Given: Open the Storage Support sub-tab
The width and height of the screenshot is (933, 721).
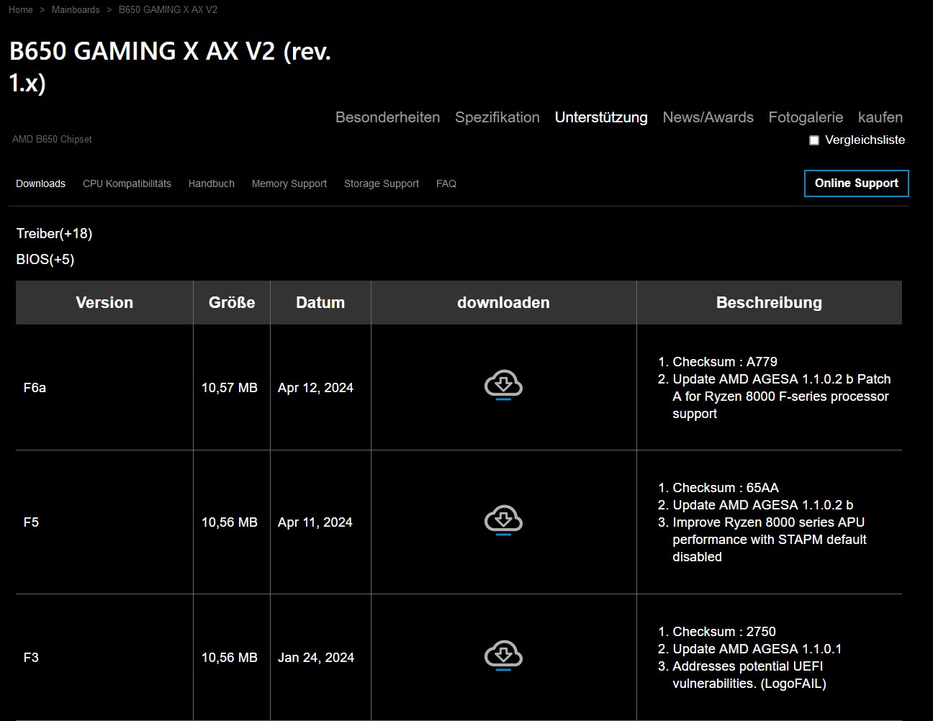Looking at the screenshot, I should click(x=382, y=183).
